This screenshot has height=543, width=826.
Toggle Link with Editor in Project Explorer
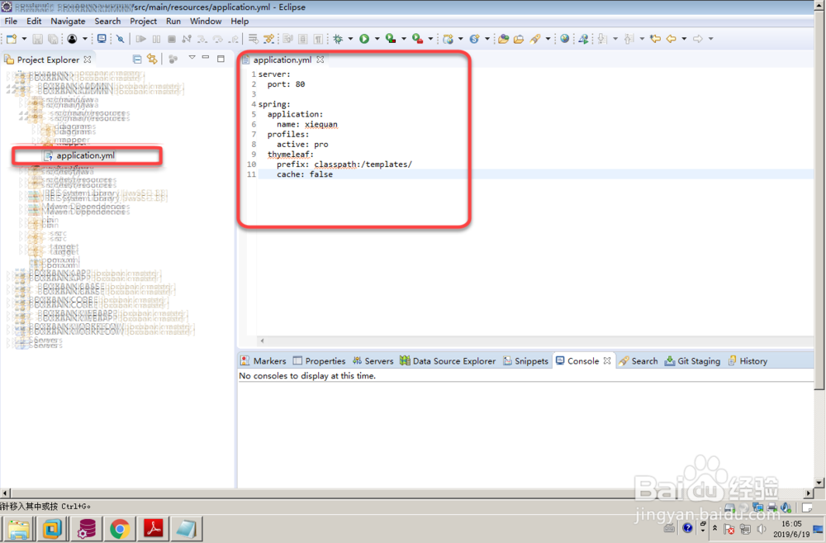pyautogui.click(x=153, y=59)
